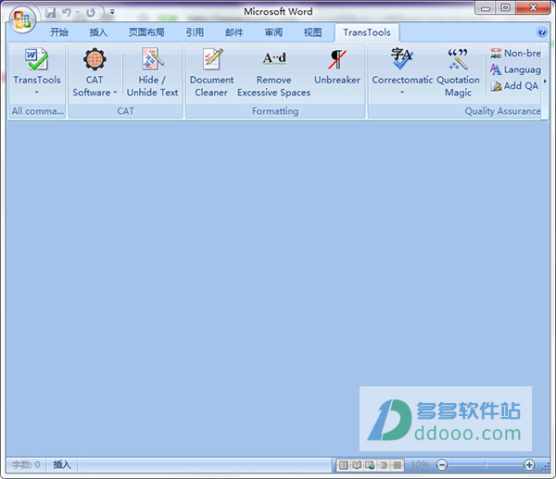Run Hide / Unhide Text tool

pyautogui.click(x=153, y=72)
